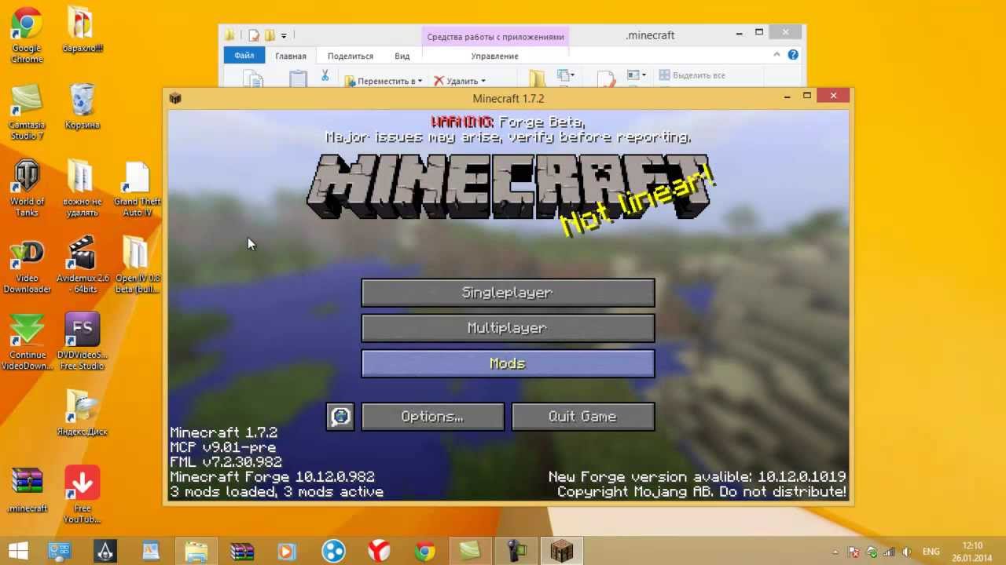Image resolution: width=1006 pixels, height=565 pixels.
Task: Click 'Выделить все' in Explorer ribbon
Action: [x=692, y=75]
